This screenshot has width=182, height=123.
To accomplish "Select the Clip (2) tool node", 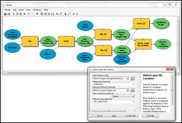I will click(103, 34).
